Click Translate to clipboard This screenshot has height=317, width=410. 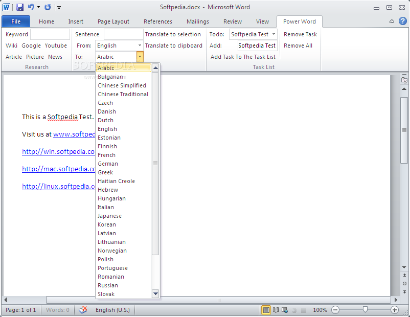174,46
